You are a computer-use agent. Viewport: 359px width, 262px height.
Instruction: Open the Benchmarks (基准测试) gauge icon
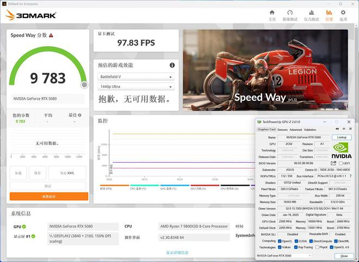coord(290,12)
